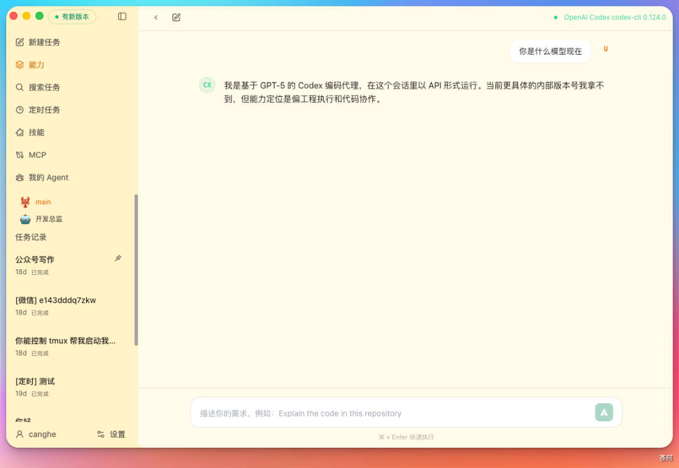Select the 能力 stacked layers icon
Viewport: 679px width, 468px height.
(x=21, y=64)
